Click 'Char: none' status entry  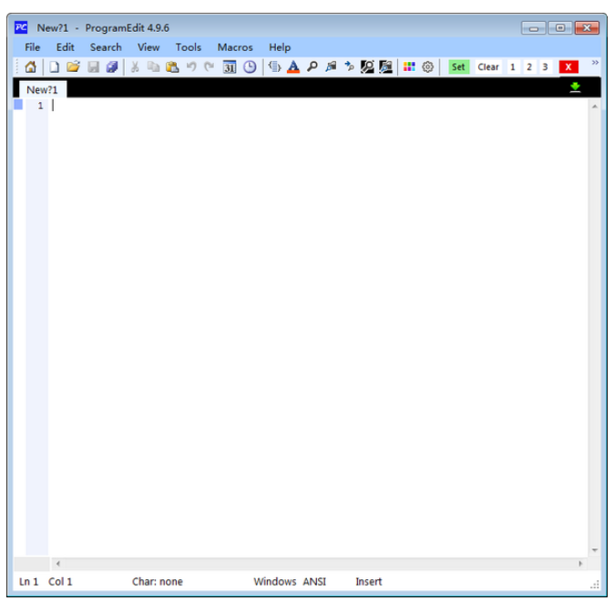point(158,582)
